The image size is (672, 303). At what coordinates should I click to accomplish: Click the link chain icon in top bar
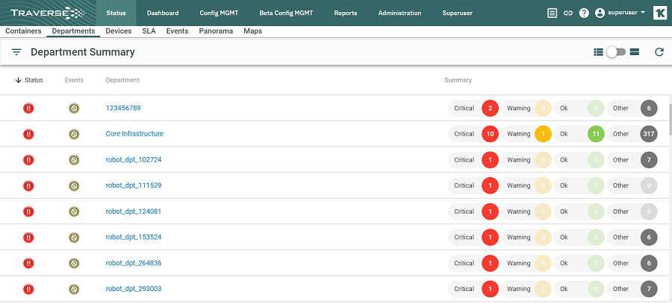point(568,13)
